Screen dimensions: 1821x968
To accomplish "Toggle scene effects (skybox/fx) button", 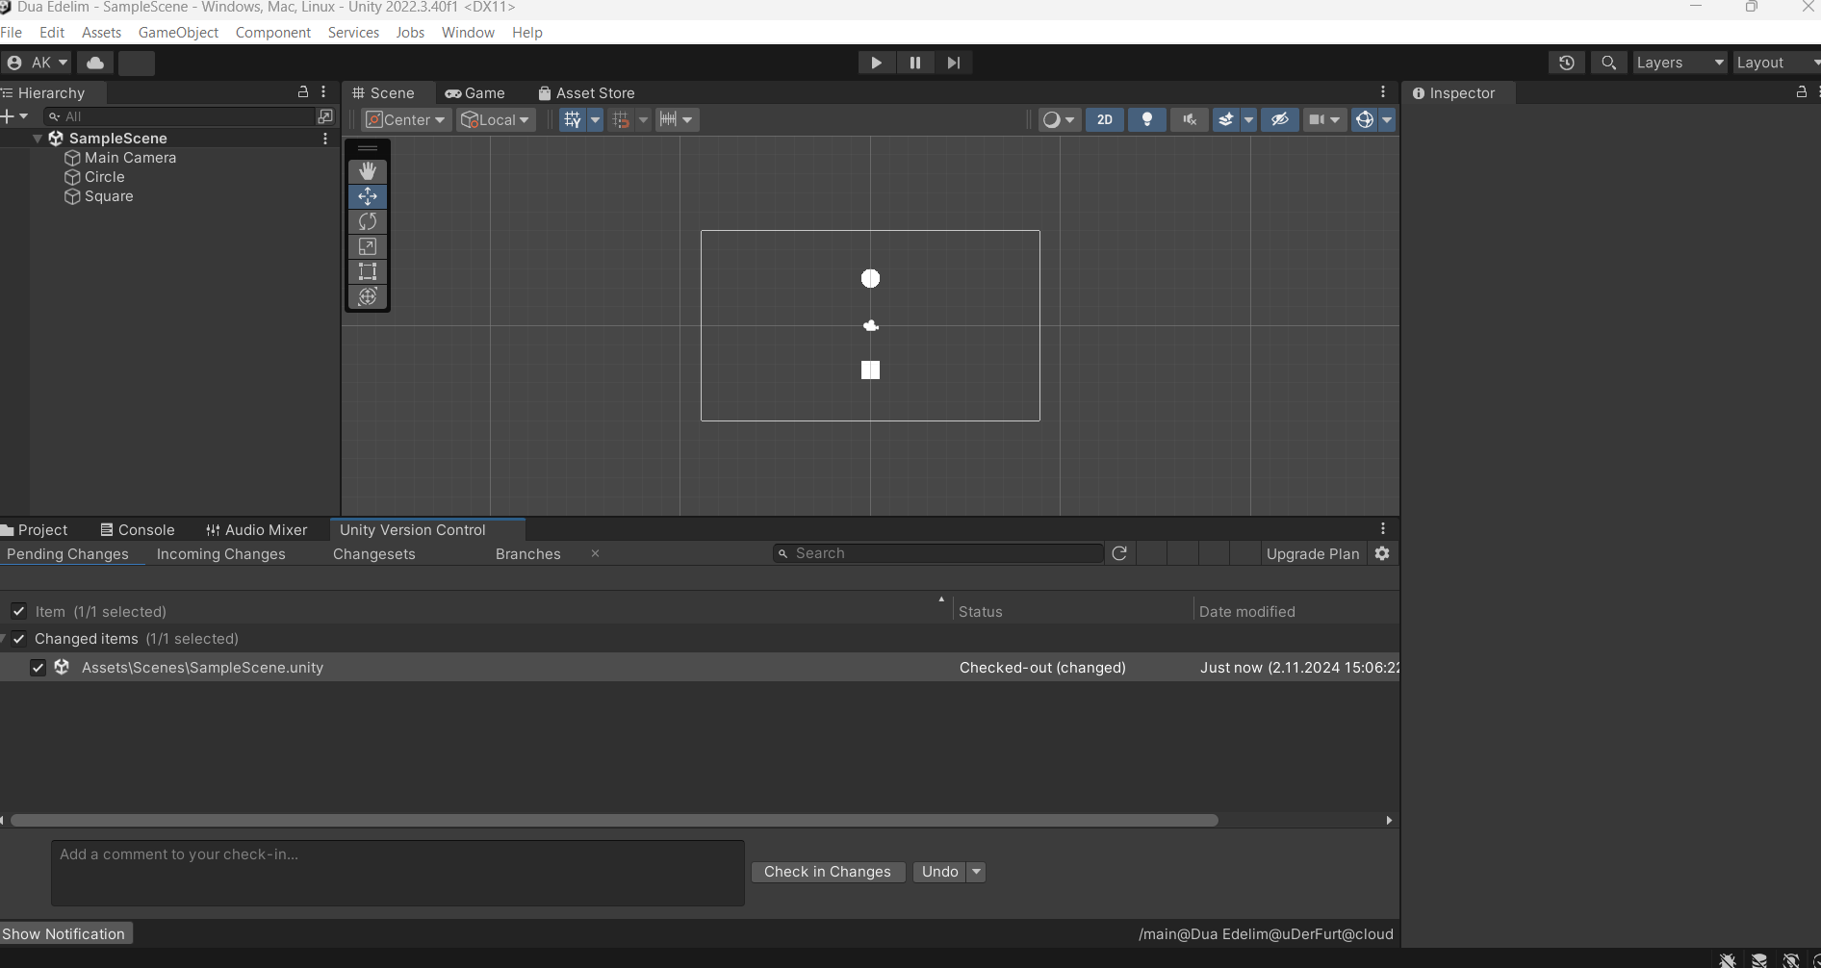I will coord(1225,119).
